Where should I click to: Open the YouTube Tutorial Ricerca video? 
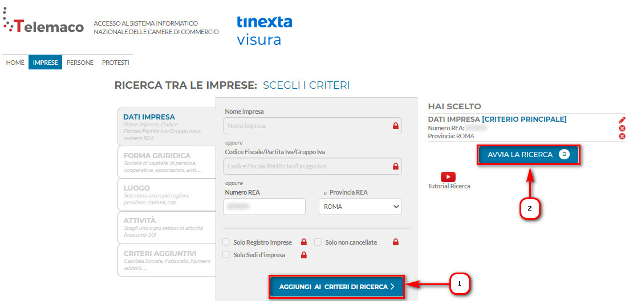[x=448, y=176]
